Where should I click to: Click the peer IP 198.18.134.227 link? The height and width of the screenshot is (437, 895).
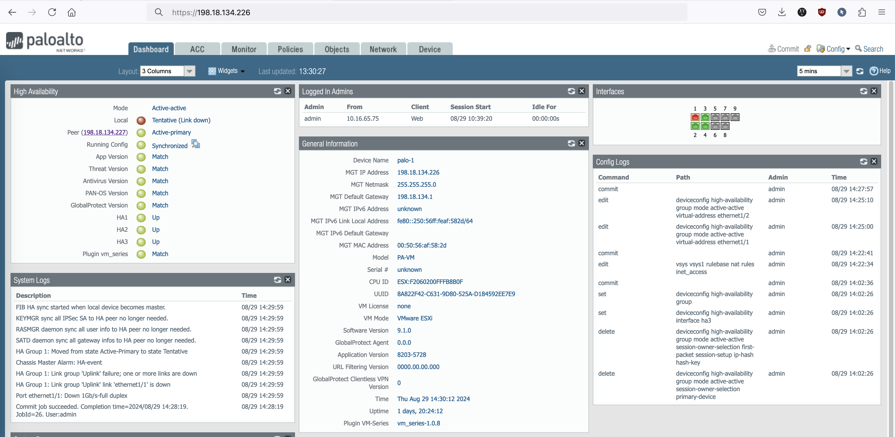tap(104, 133)
